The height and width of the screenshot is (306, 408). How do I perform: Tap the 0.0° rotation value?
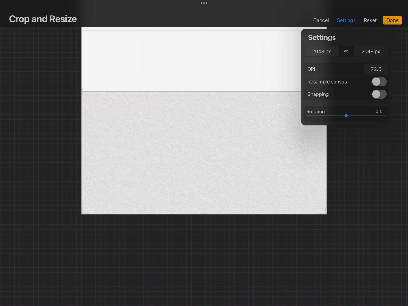tap(380, 111)
